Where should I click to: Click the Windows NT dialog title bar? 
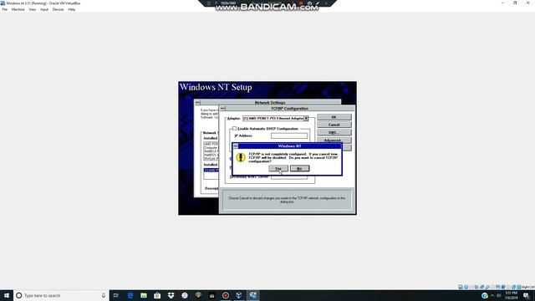289,146
